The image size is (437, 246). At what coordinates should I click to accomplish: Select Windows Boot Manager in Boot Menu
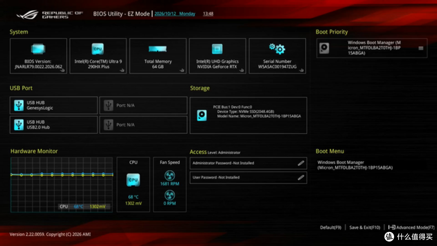click(x=355, y=165)
